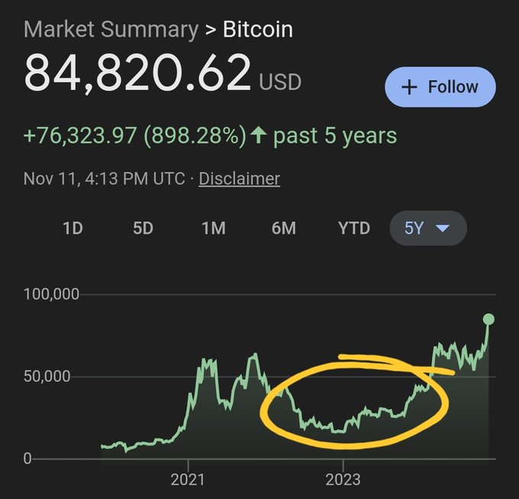The image size is (519, 499).
Task: Click the 100,000 y-axis label
Action: [51, 295]
